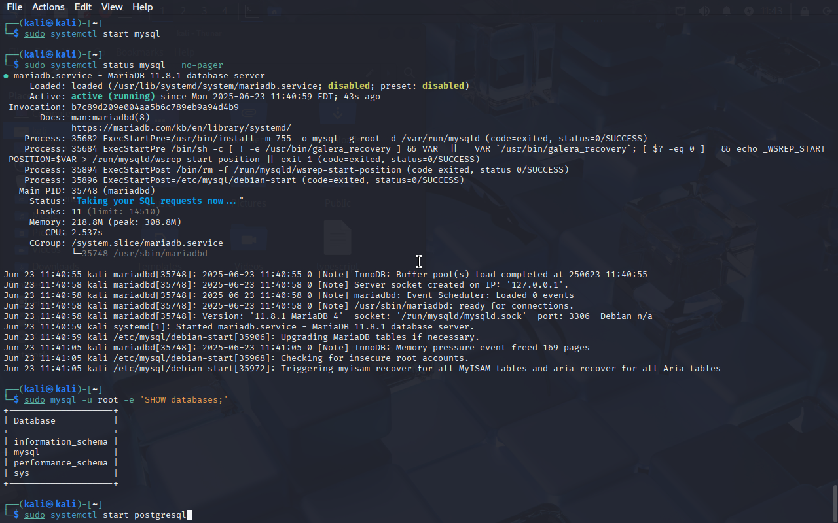Click the terminal vertical scrollbar thumb

tap(835, 503)
